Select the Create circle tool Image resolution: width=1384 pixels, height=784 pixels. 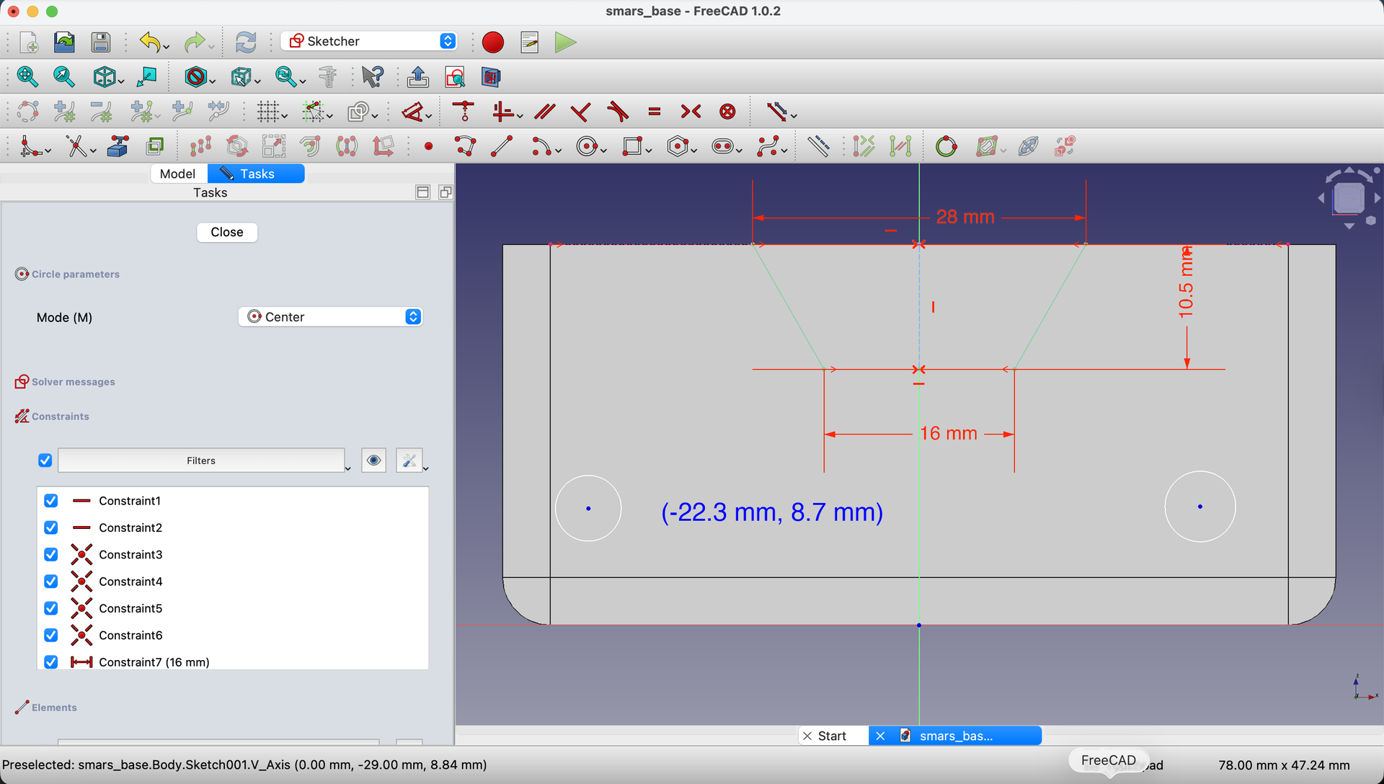[587, 146]
